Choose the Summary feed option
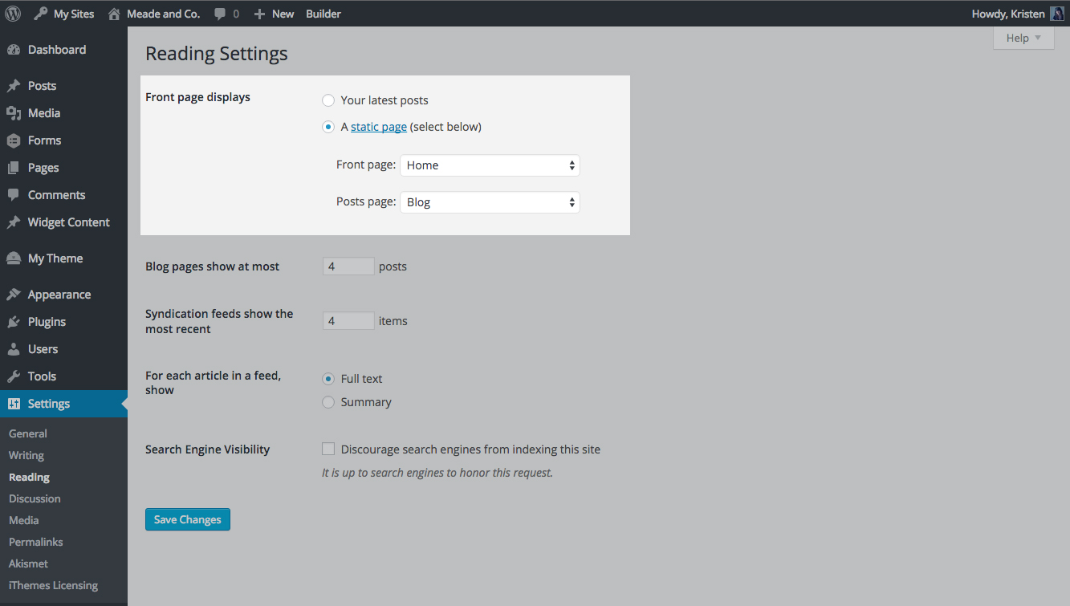 (x=328, y=402)
